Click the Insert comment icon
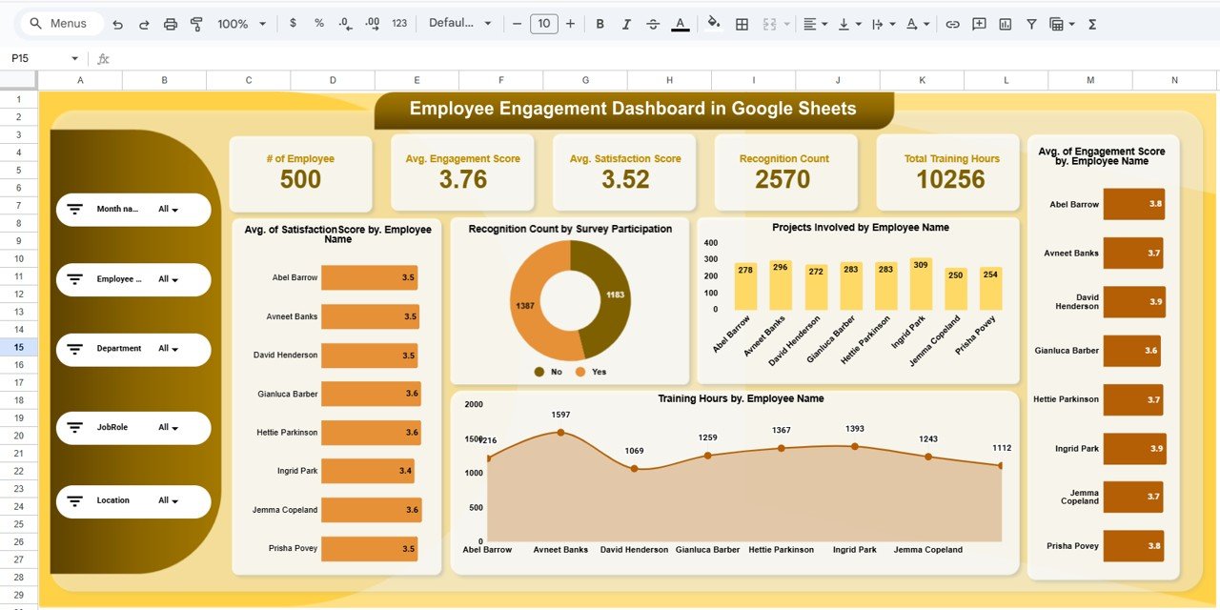This screenshot has width=1220, height=610. (x=978, y=23)
